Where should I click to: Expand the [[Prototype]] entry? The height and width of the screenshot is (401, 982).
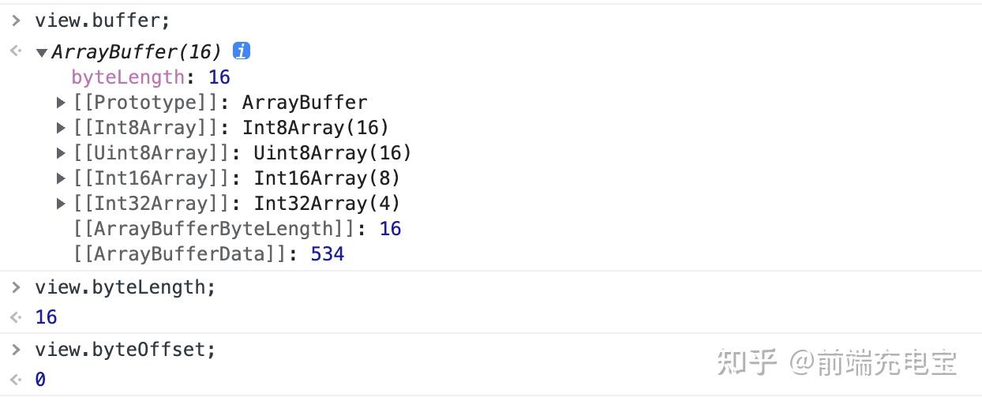[61, 103]
